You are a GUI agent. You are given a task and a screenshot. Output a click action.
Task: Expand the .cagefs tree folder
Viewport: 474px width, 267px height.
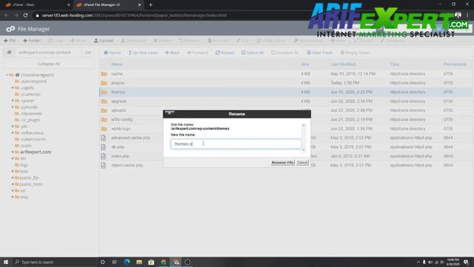click(x=13, y=88)
